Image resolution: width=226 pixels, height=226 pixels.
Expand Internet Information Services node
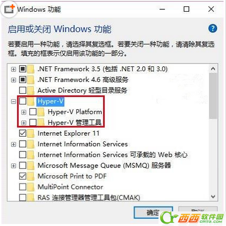coord(14,144)
